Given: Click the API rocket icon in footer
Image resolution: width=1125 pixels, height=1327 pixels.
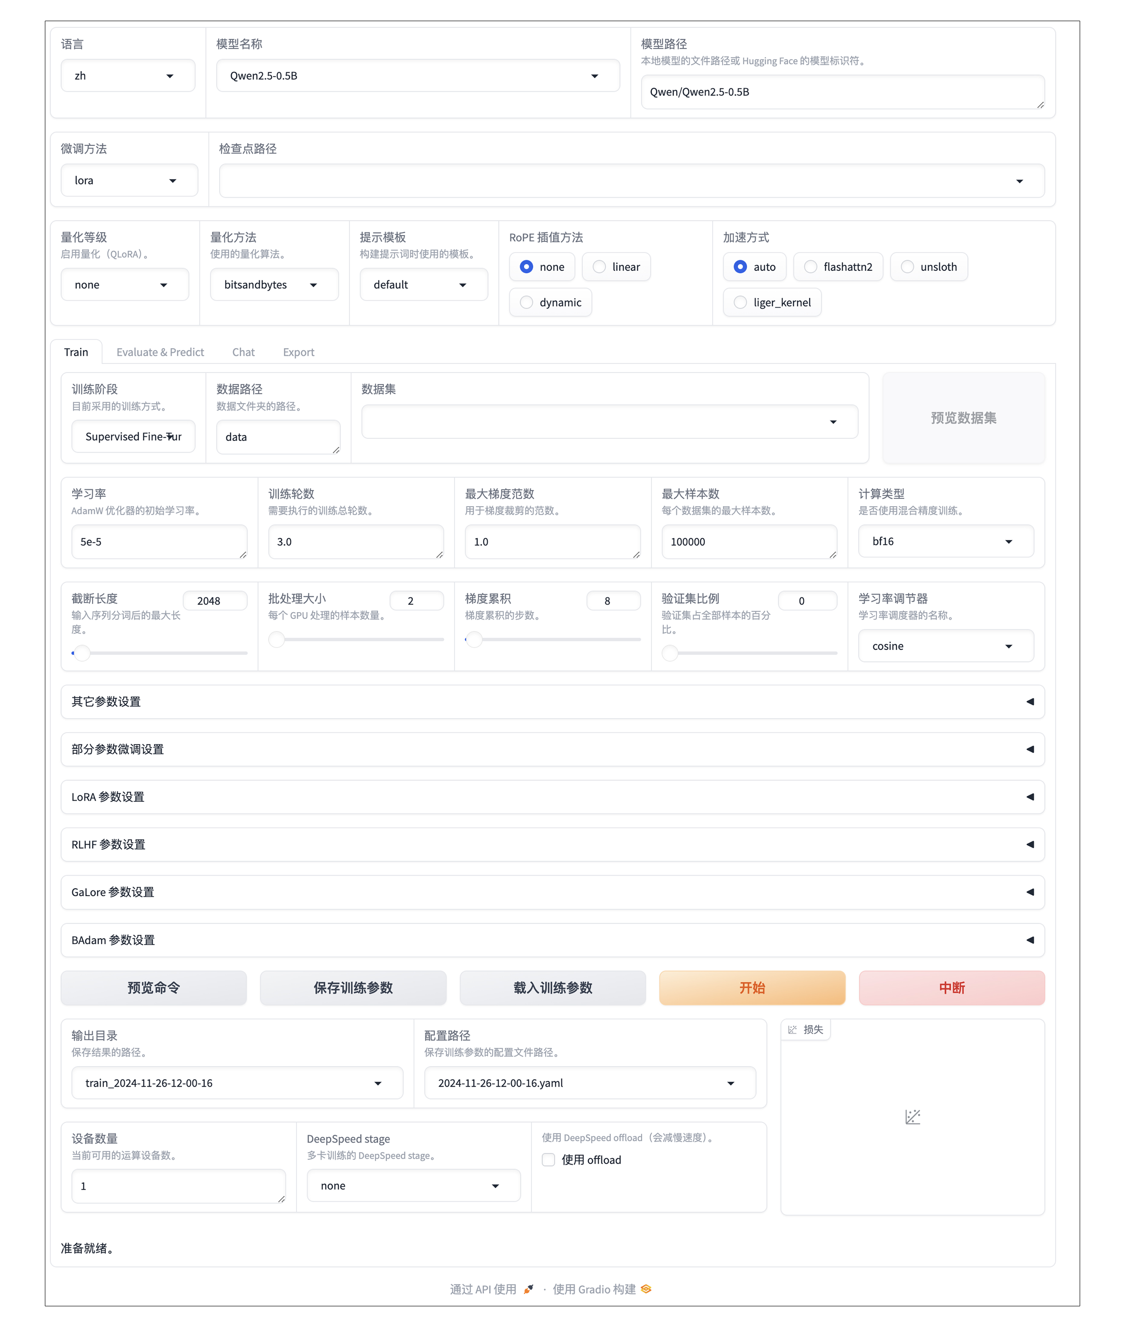Looking at the screenshot, I should pos(528,1289).
